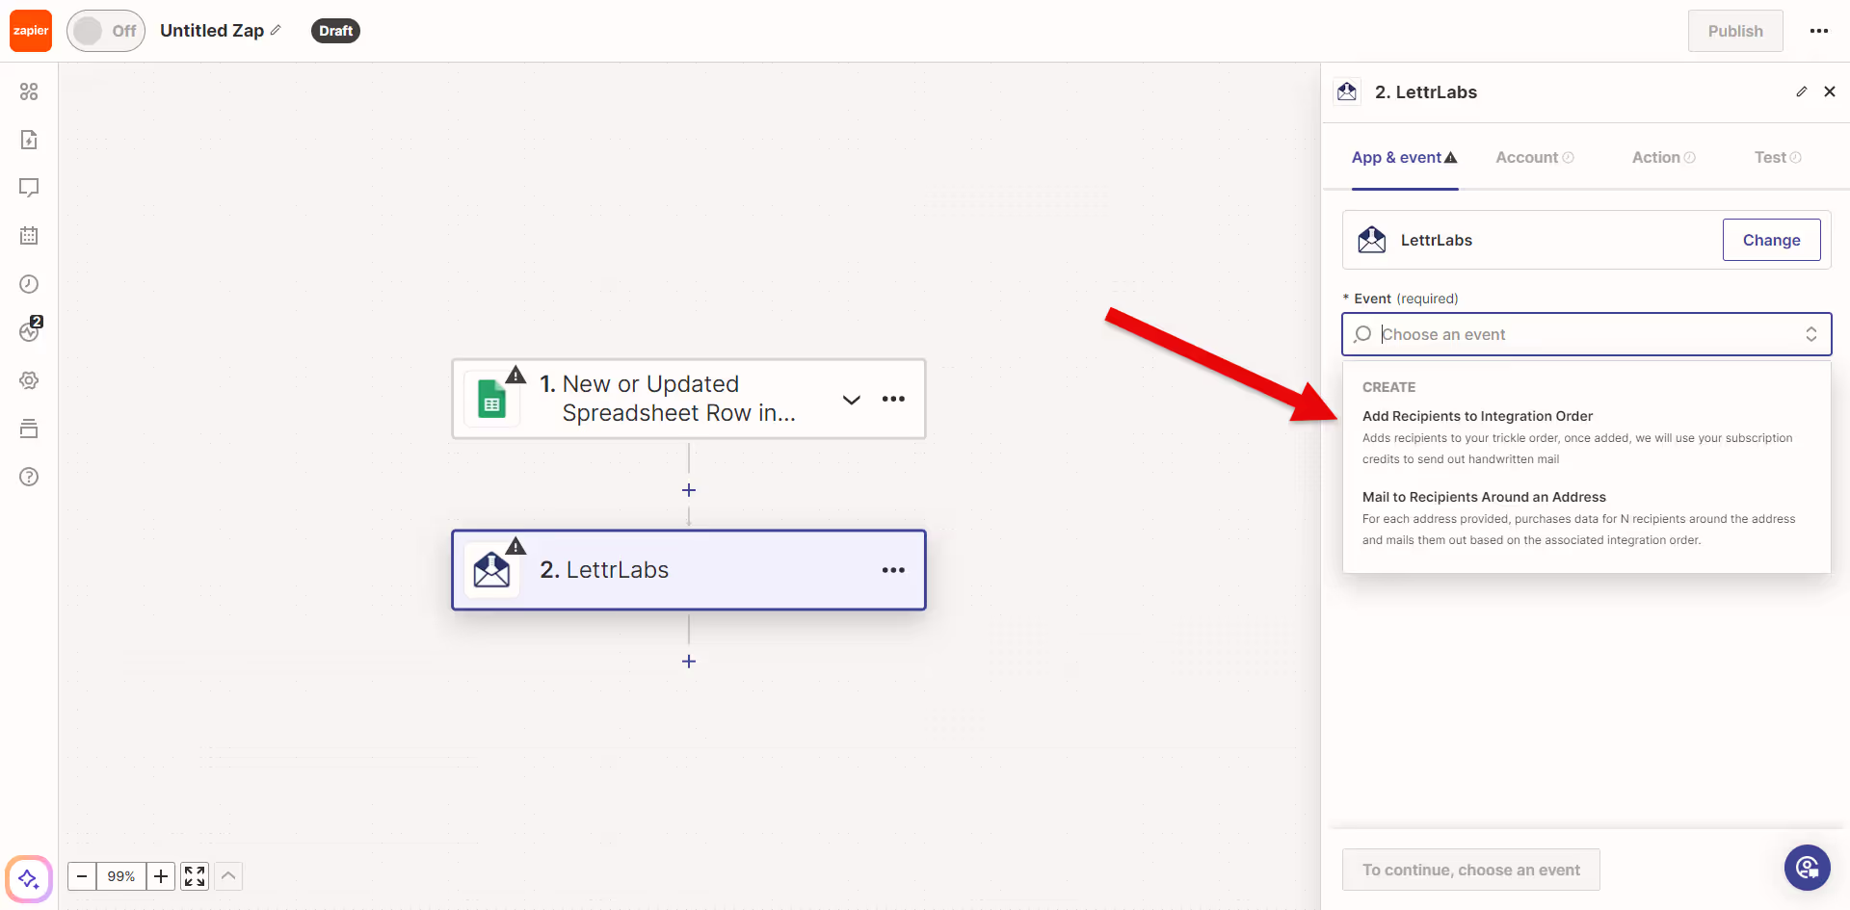Open the support chat bubble icon
The height and width of the screenshot is (910, 1850).
(1808, 869)
